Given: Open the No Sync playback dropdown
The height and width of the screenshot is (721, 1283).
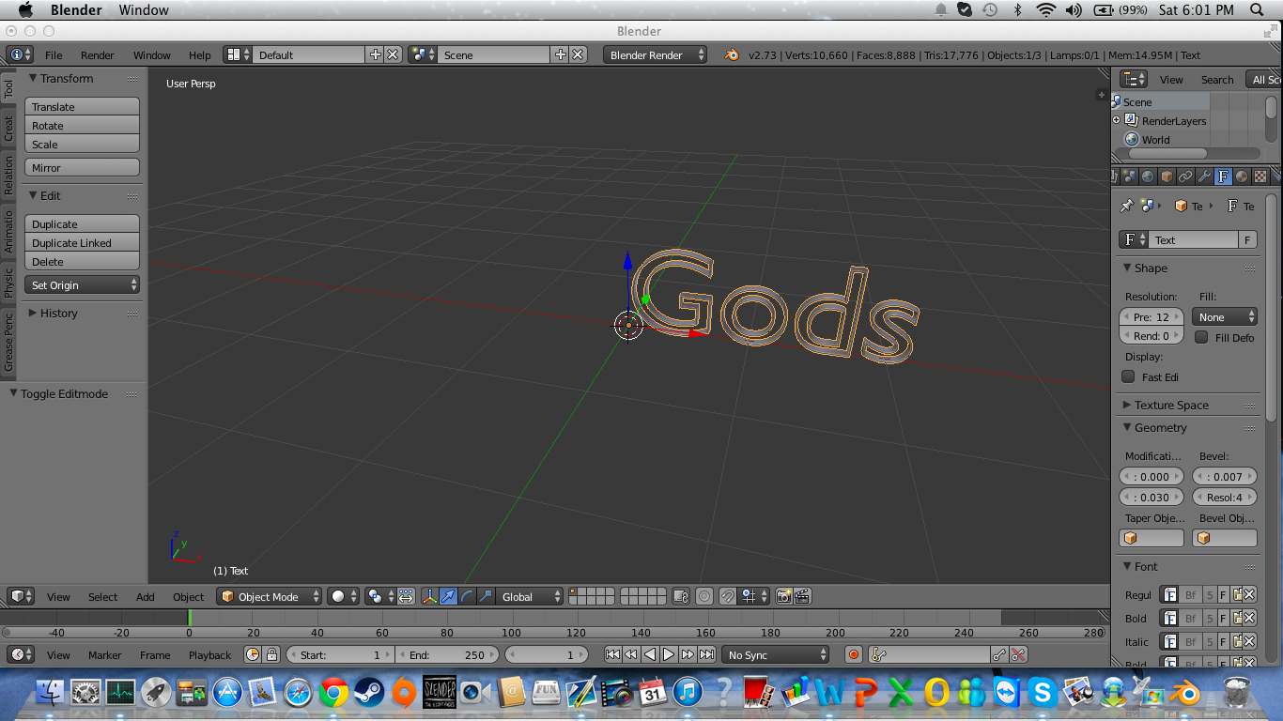Looking at the screenshot, I should point(776,654).
